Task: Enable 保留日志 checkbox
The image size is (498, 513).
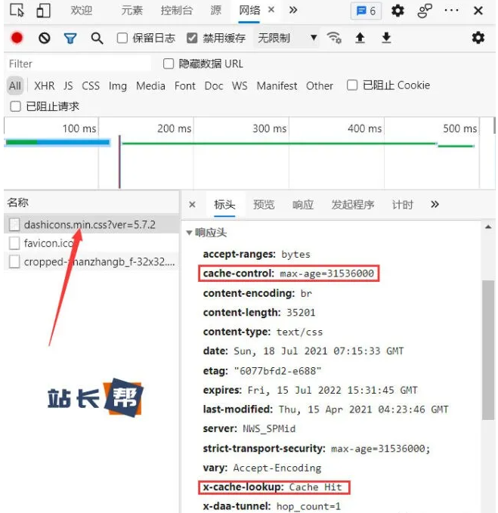Action: pyautogui.click(x=122, y=38)
